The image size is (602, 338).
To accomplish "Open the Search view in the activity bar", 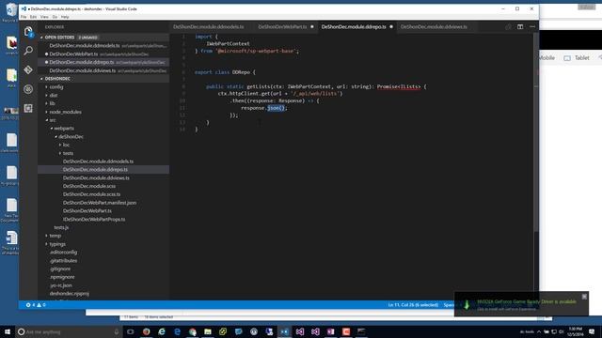I will coord(28,50).
